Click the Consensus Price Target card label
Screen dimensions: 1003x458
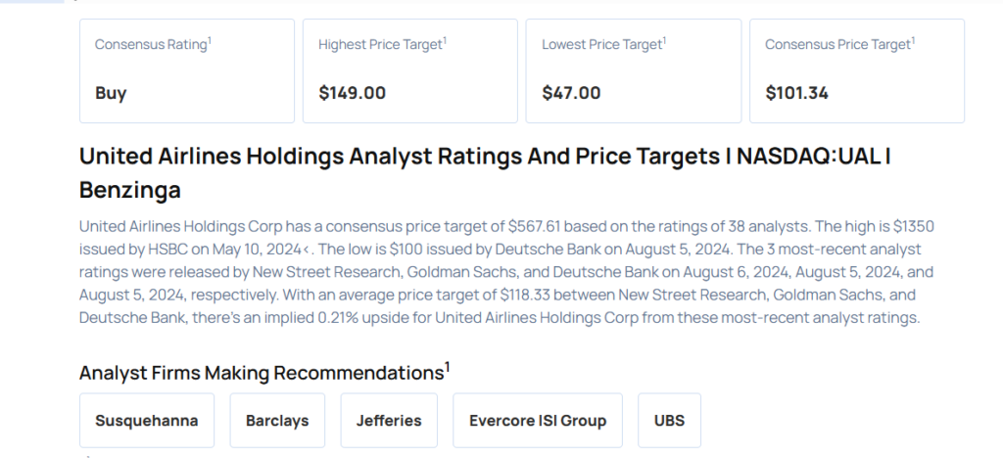click(x=837, y=45)
